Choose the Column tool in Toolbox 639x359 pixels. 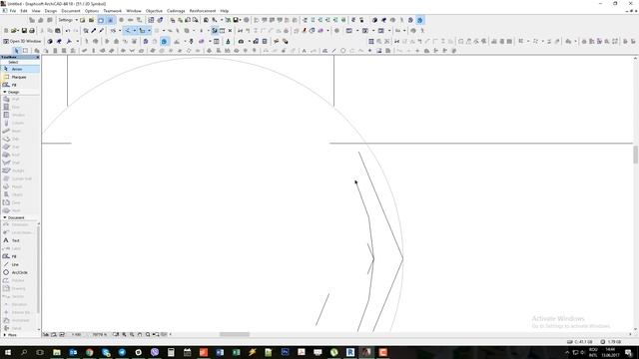click(x=20, y=123)
